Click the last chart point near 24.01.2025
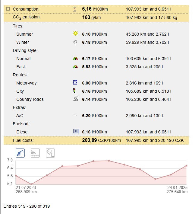Image resolution: width=195 pixels, height=214 pixels. [187, 165]
